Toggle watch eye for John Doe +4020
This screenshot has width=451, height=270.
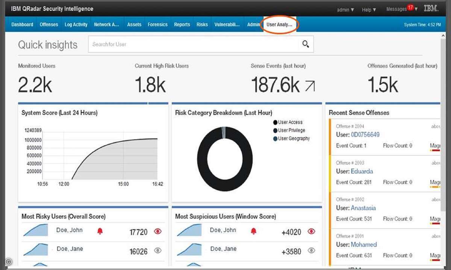pos(311,231)
